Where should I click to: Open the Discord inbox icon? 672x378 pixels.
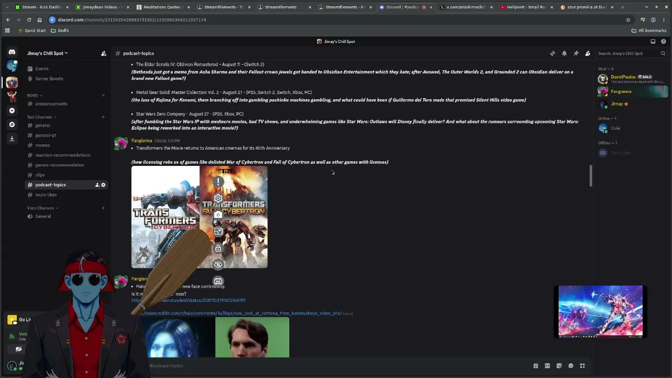653,41
